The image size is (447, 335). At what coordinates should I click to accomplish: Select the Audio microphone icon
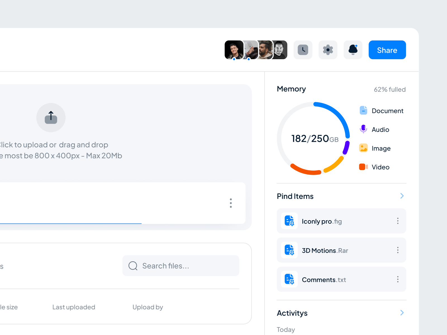pyautogui.click(x=363, y=129)
